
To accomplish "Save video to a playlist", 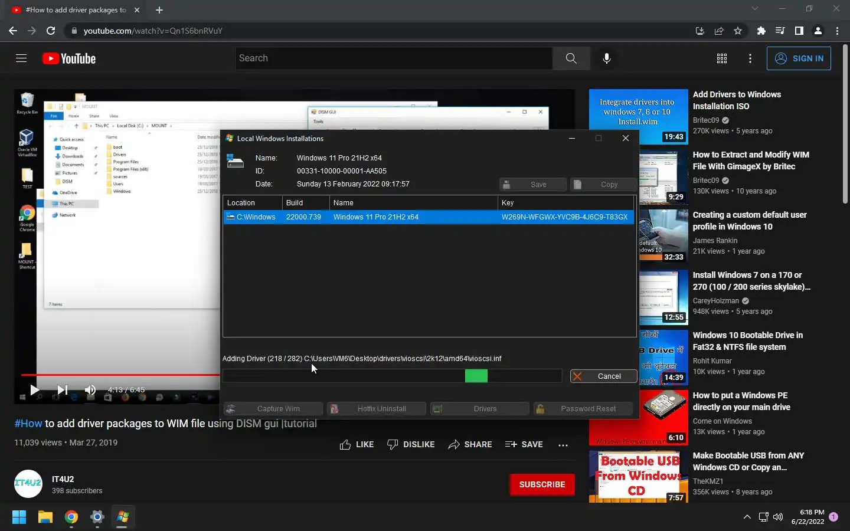I will tap(524, 444).
